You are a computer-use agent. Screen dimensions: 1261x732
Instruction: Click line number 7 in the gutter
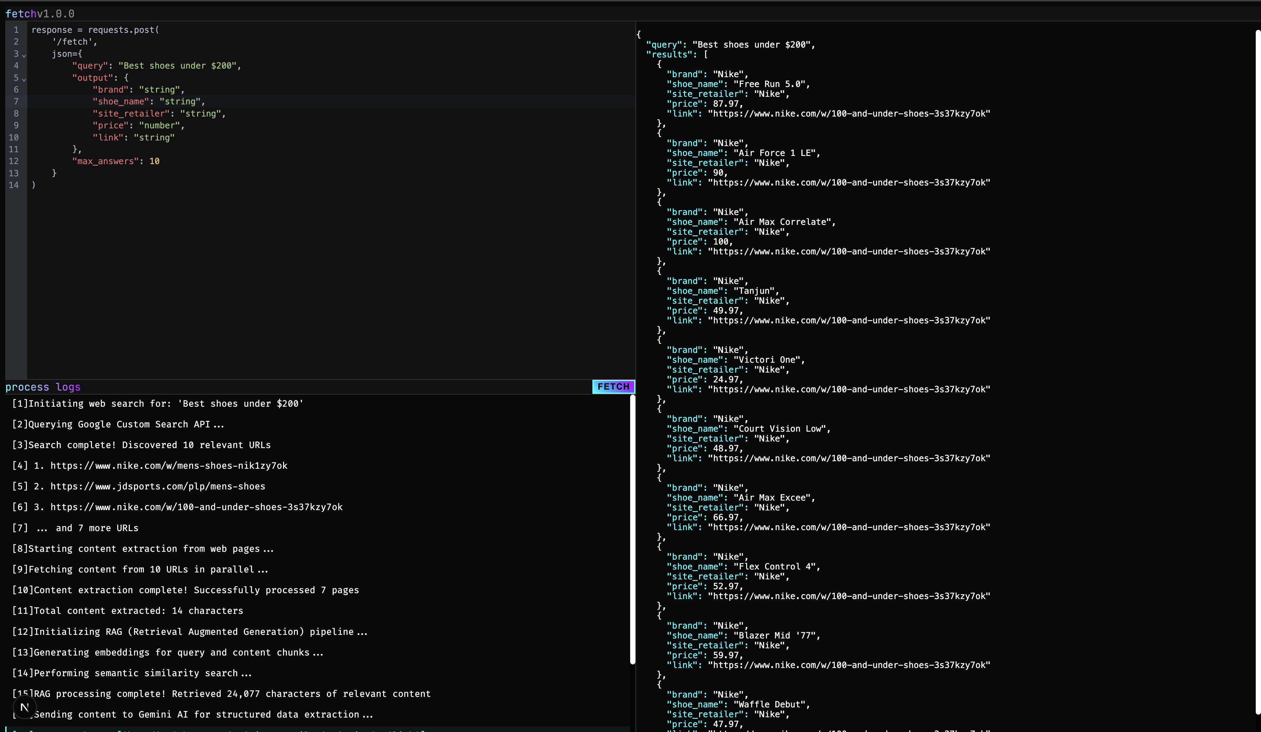coord(16,101)
